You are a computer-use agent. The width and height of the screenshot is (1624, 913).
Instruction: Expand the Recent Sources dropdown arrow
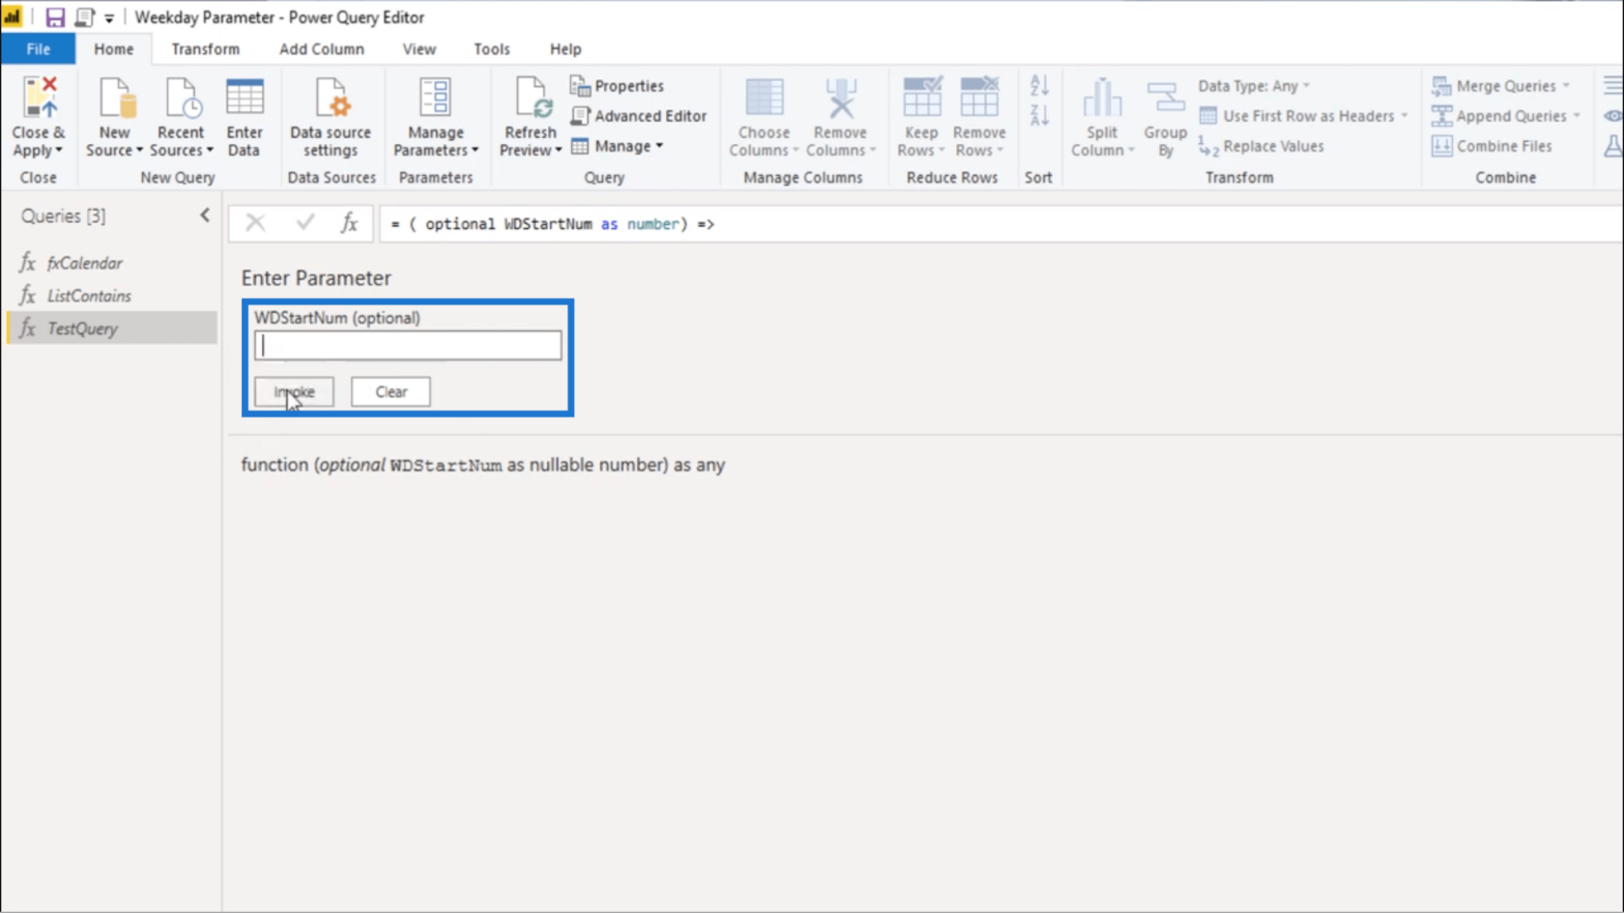click(x=210, y=151)
